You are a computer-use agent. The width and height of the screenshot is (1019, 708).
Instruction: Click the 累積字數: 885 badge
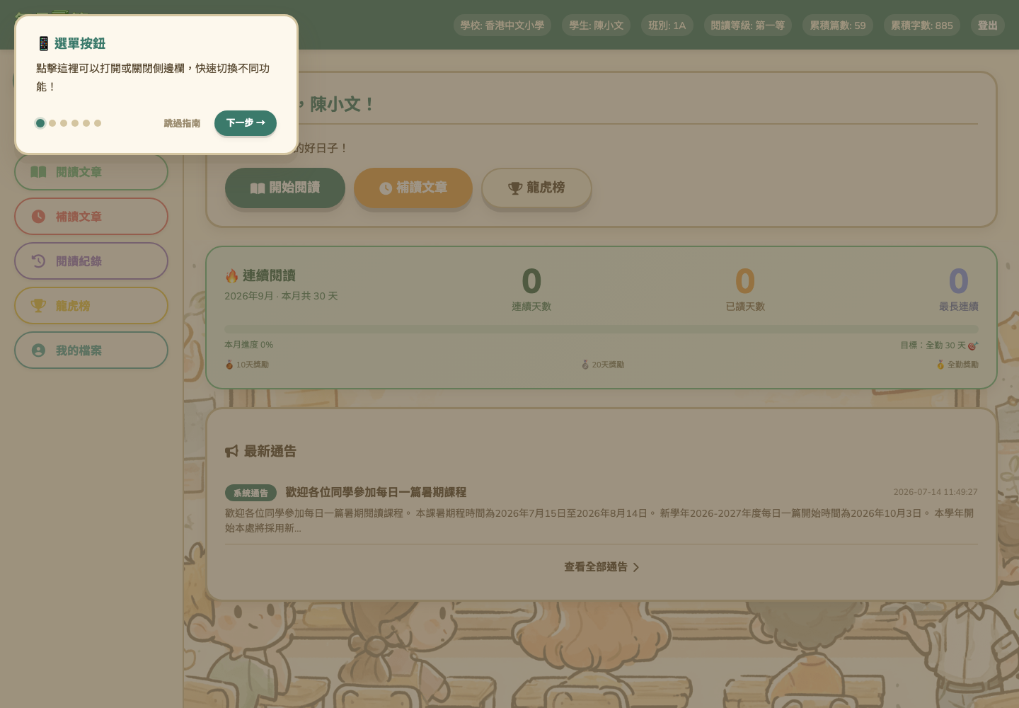tap(922, 25)
